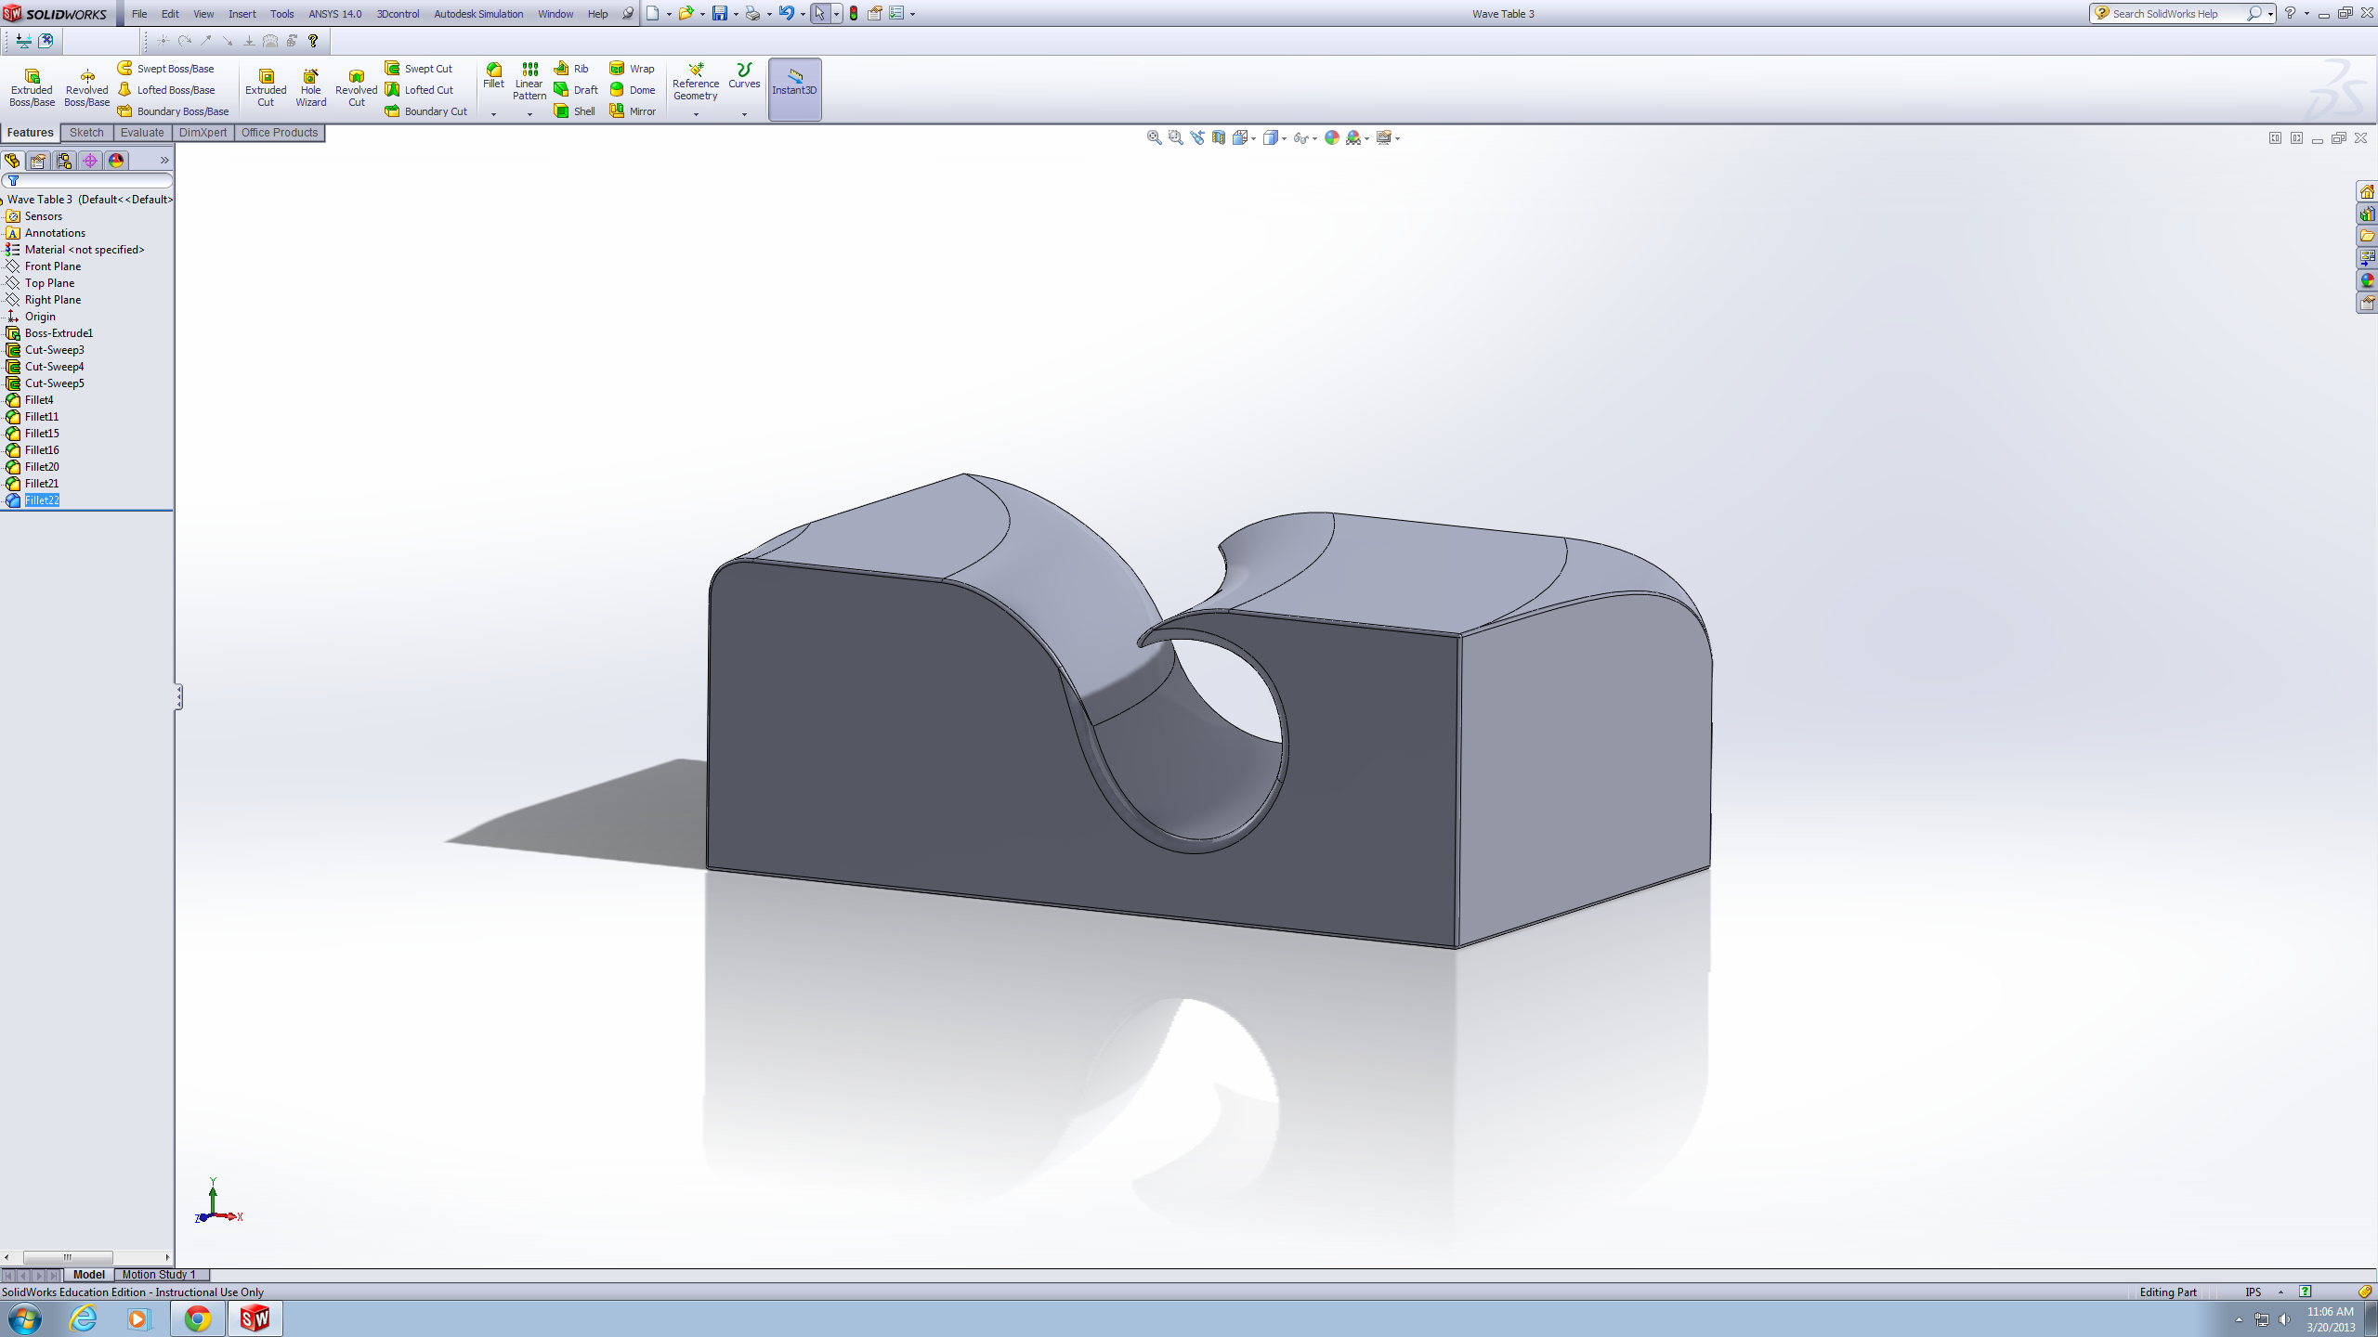Select the Mirror feature tool
This screenshot has width=2378, height=1337.
point(633,110)
